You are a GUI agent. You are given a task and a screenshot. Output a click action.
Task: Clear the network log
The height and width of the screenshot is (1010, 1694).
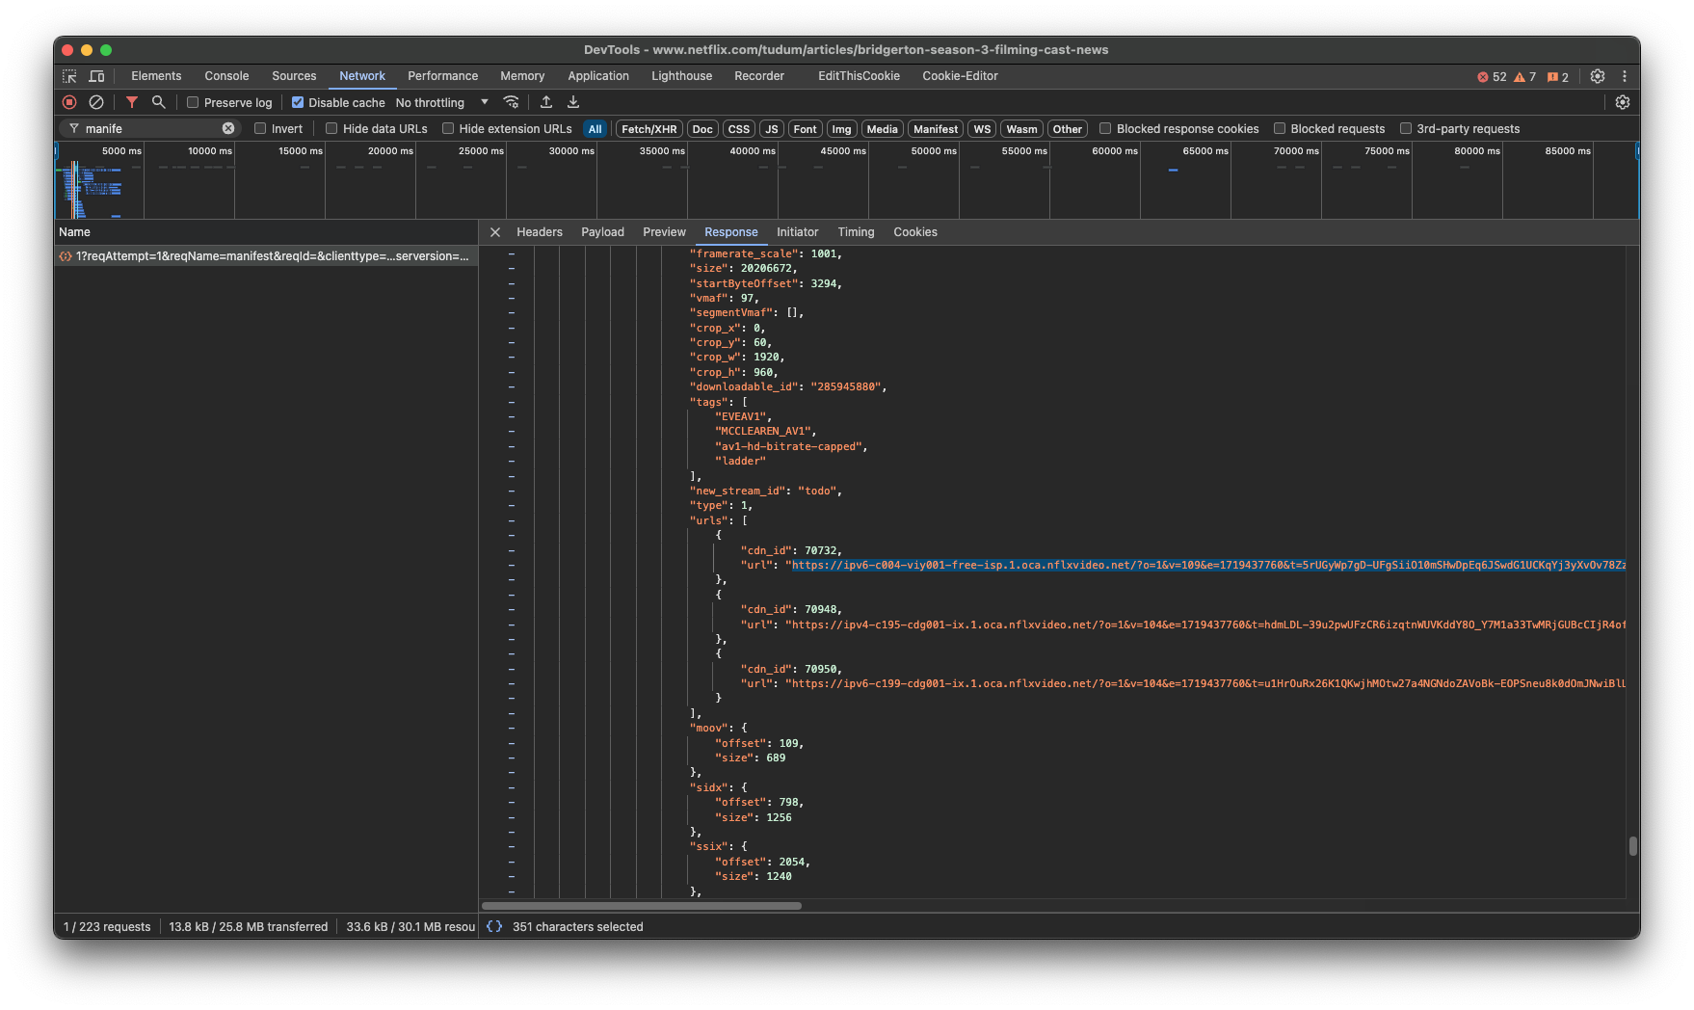(x=96, y=102)
